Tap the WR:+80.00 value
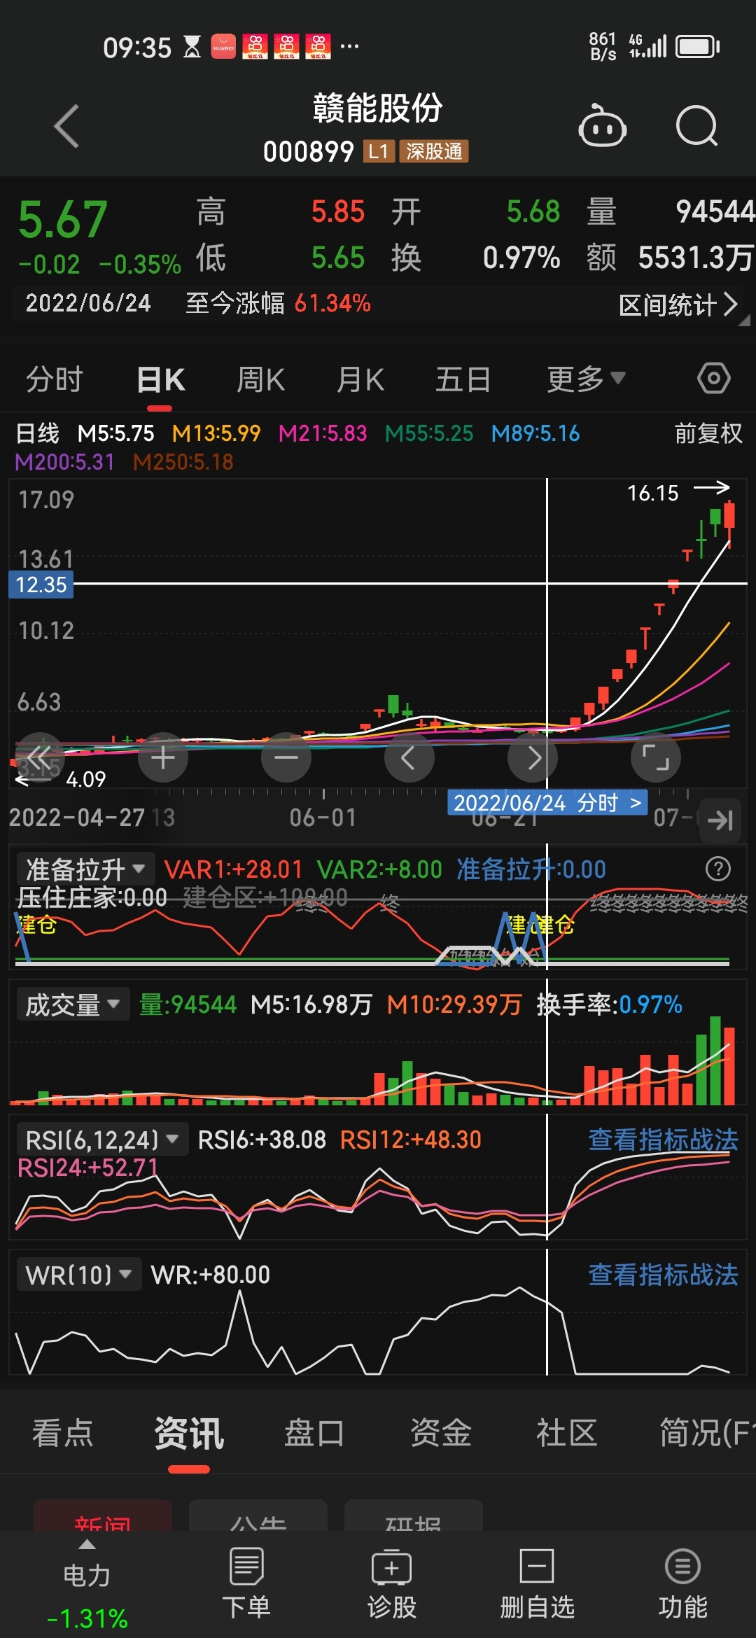The height and width of the screenshot is (1638, 756). 211,1275
